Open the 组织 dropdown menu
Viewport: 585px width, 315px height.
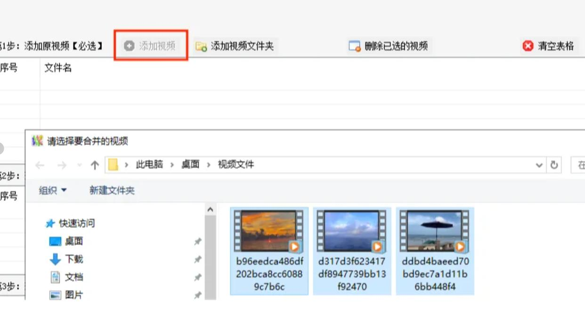point(53,190)
